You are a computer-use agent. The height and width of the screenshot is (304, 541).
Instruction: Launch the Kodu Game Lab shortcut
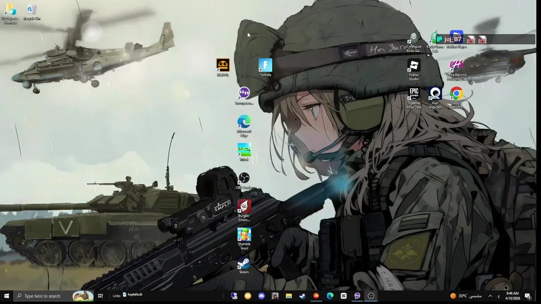pos(435,42)
